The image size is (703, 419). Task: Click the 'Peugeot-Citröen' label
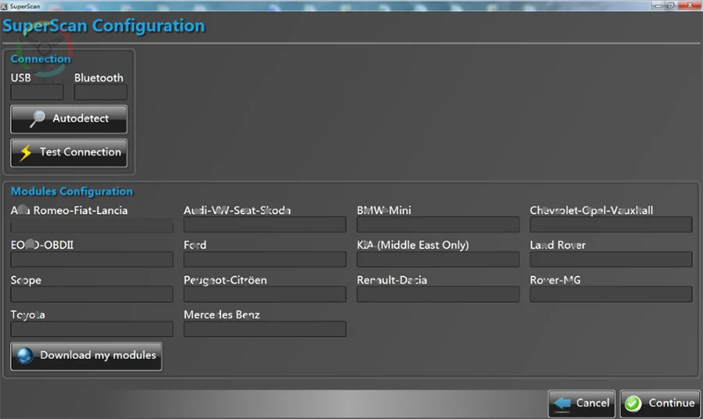click(x=225, y=280)
